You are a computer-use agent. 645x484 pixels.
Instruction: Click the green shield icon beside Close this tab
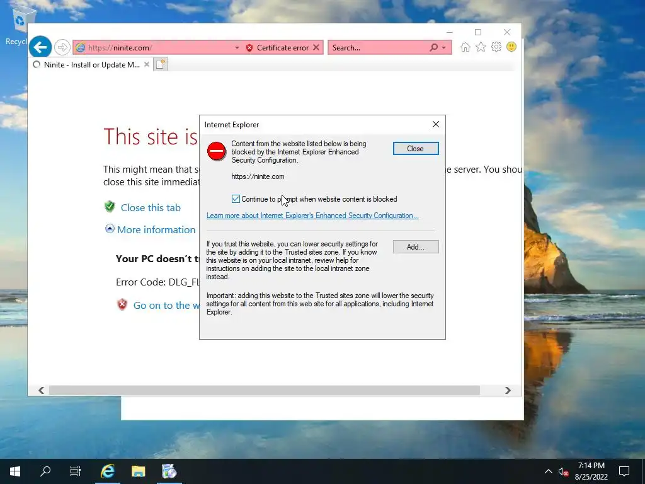tap(110, 207)
